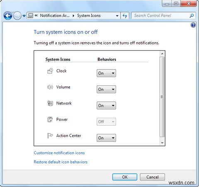Click the Behaviors column header

coord(107,59)
